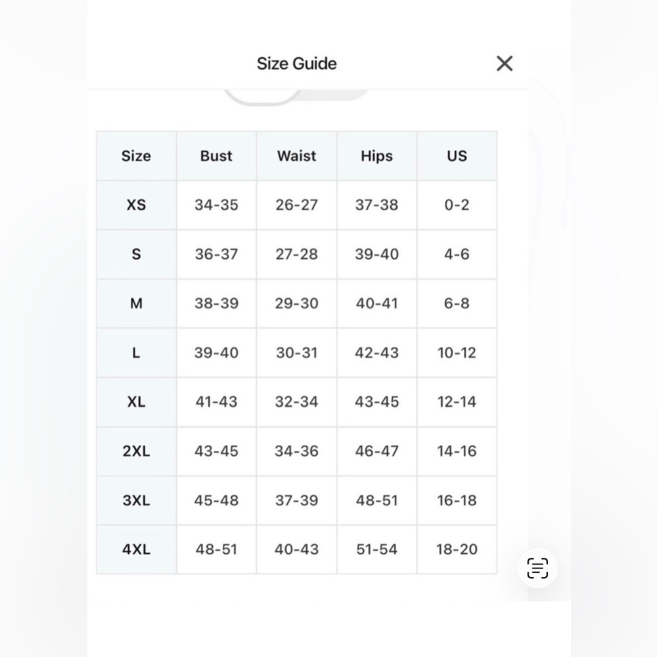Toggle the partially hidden unit switch
Viewport: 657px width, 657px height.
coord(296,95)
